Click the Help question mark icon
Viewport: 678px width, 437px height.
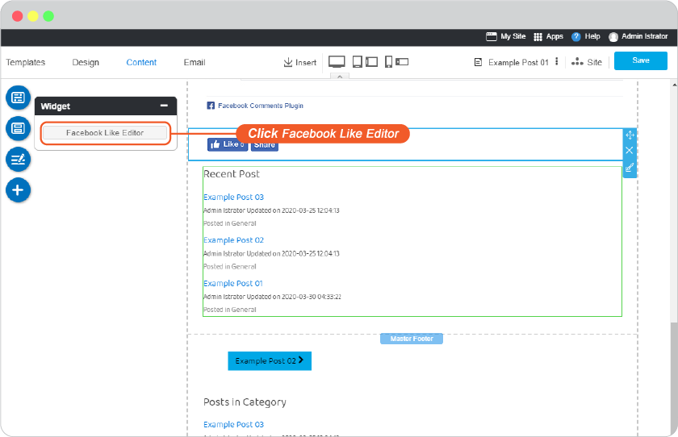click(x=575, y=37)
